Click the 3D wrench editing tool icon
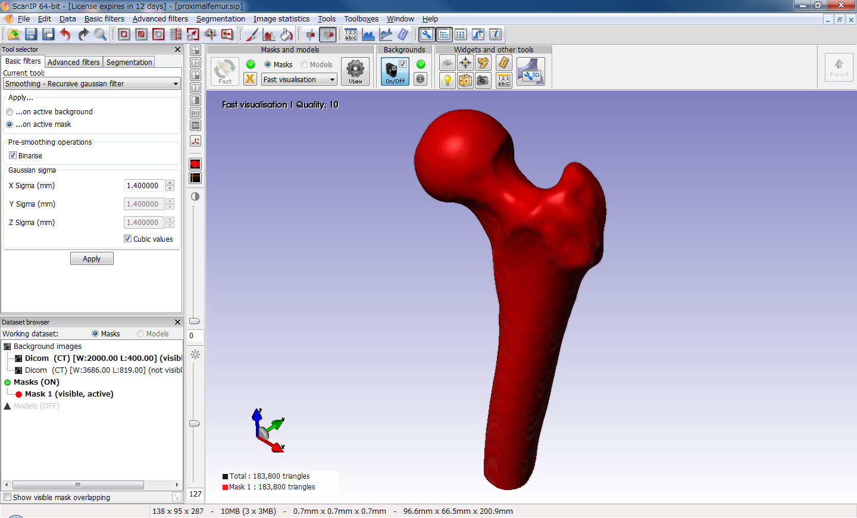Screen dimensions: 857x518 click(531, 71)
